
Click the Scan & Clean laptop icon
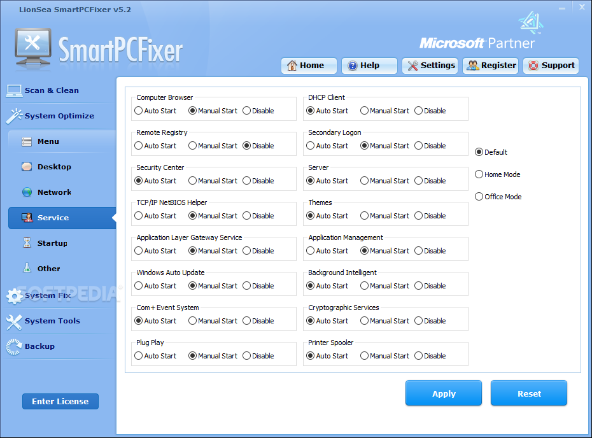pyautogui.click(x=15, y=90)
